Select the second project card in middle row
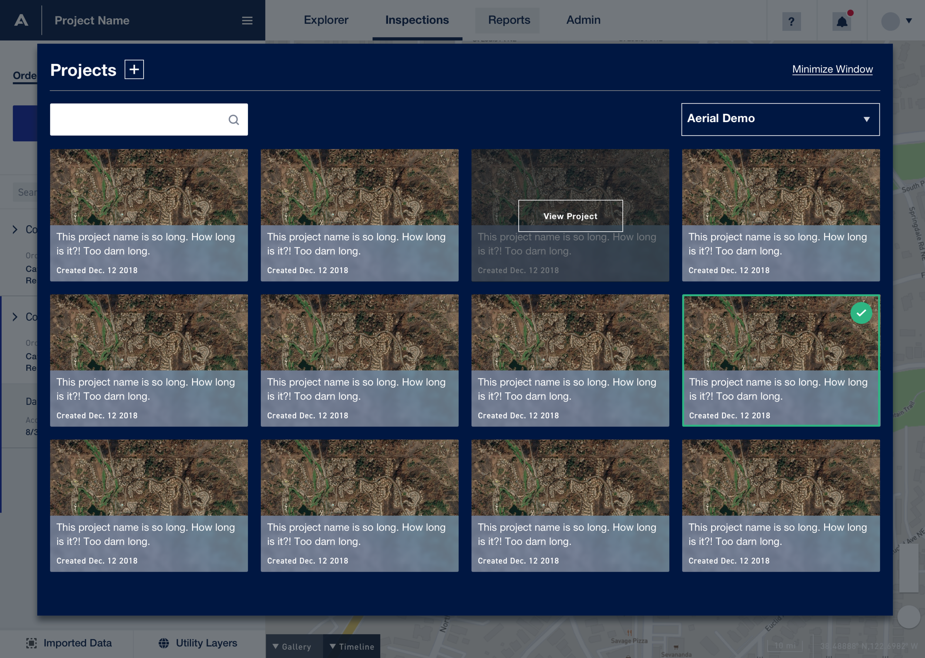This screenshot has height=658, width=925. pyautogui.click(x=360, y=360)
